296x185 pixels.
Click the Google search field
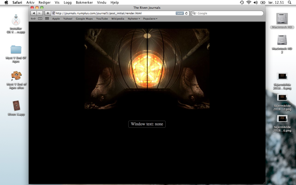pyautogui.click(x=227, y=13)
